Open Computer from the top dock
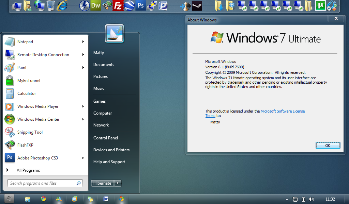 coord(17,5)
